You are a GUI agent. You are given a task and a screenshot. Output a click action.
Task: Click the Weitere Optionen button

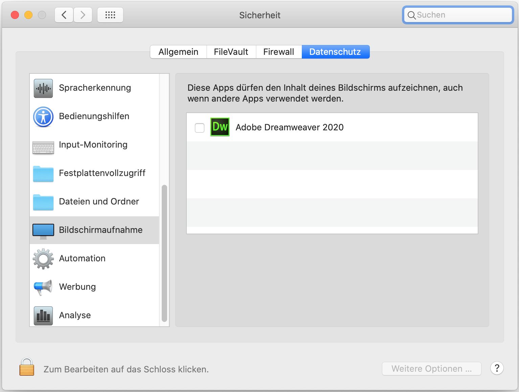(432, 369)
